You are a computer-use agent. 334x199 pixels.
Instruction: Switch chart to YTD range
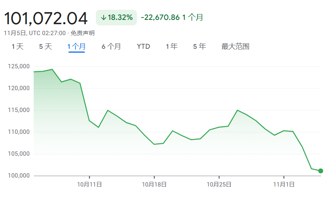click(143, 47)
